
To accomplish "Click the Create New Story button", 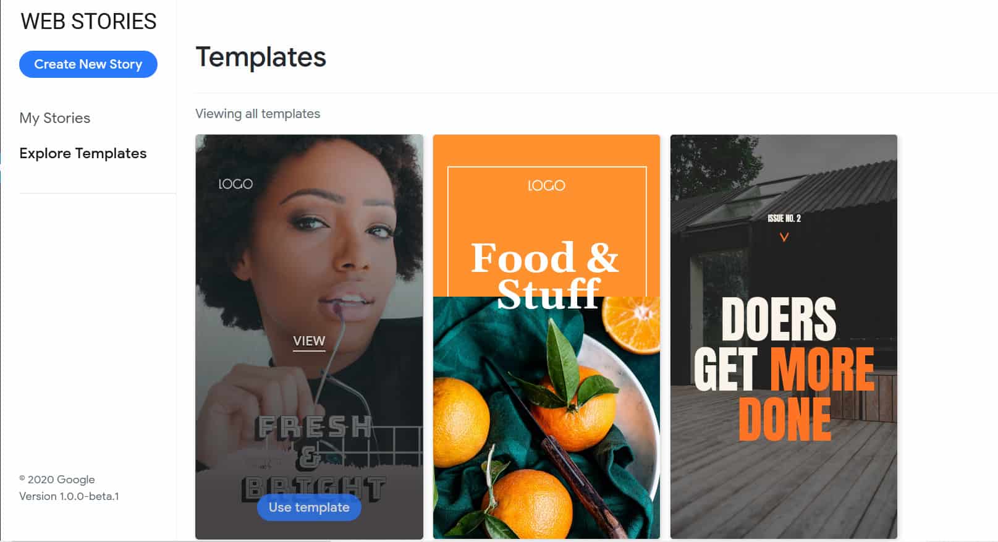I will [x=88, y=64].
